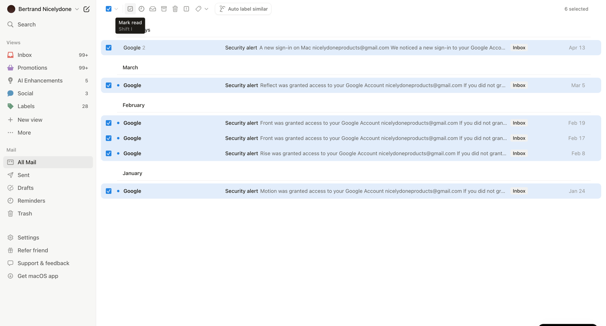Click the label tag icon in toolbar
Image resolution: width=606 pixels, height=326 pixels.
tap(198, 9)
